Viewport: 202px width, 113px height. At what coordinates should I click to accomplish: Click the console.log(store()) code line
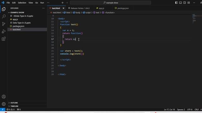click(x=72, y=54)
